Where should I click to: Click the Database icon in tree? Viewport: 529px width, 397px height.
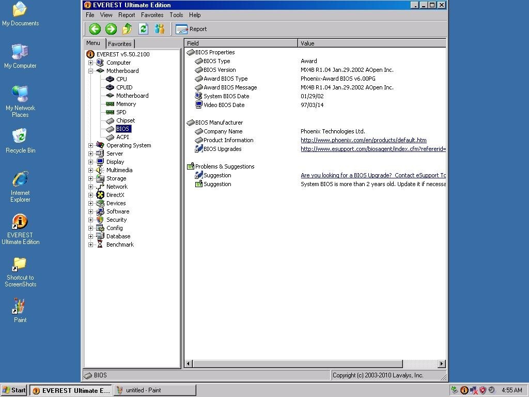(x=100, y=236)
